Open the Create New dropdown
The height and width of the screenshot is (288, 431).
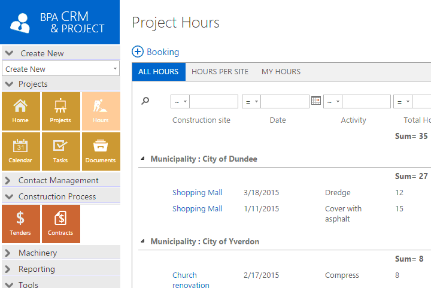(60, 69)
